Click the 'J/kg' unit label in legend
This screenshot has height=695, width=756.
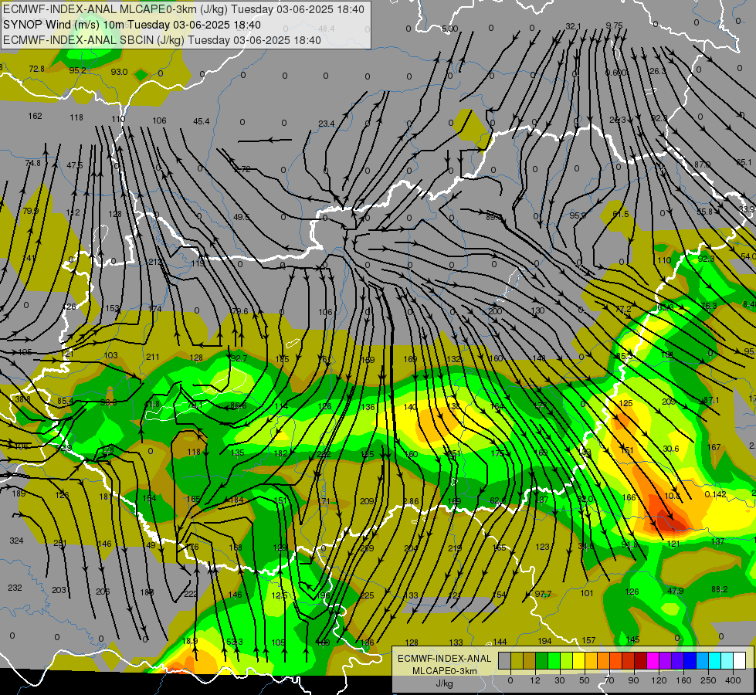(x=445, y=683)
